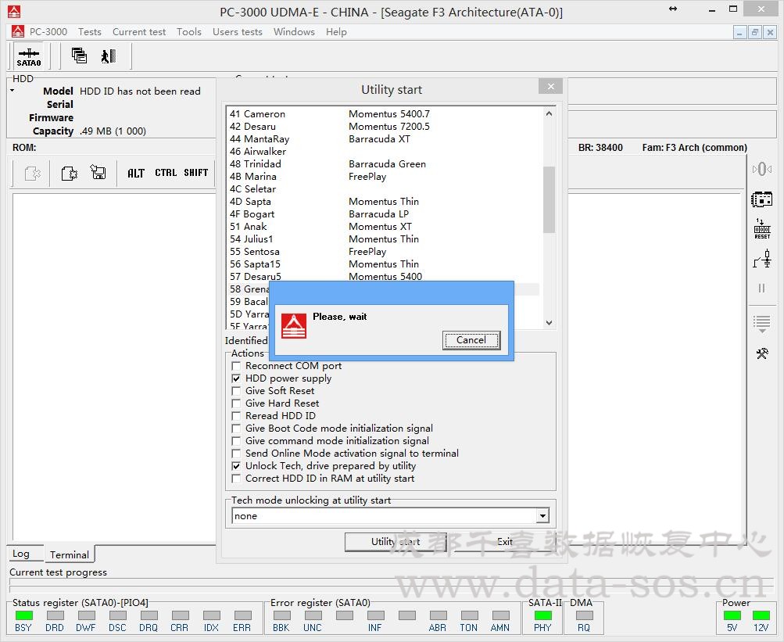Click the circuit board icon in right sidebar
The image size is (784, 642).
[761, 199]
